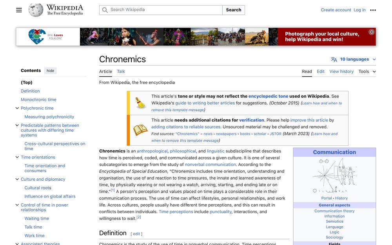This screenshot has width=392, height=245.
Task: Go to Time orientation and consumers
Action: (x=45, y=168)
